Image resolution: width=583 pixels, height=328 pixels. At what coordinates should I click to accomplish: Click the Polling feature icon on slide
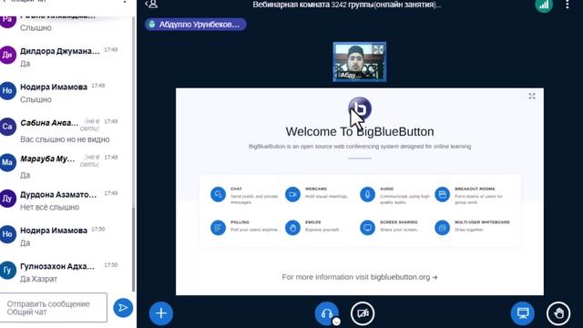[x=218, y=227]
